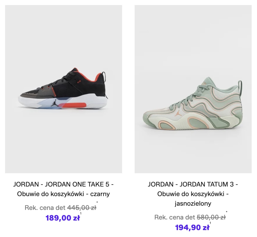Open the black Jordan One Take 5 shoe image
This screenshot has width=257, height=237.
[63, 89]
